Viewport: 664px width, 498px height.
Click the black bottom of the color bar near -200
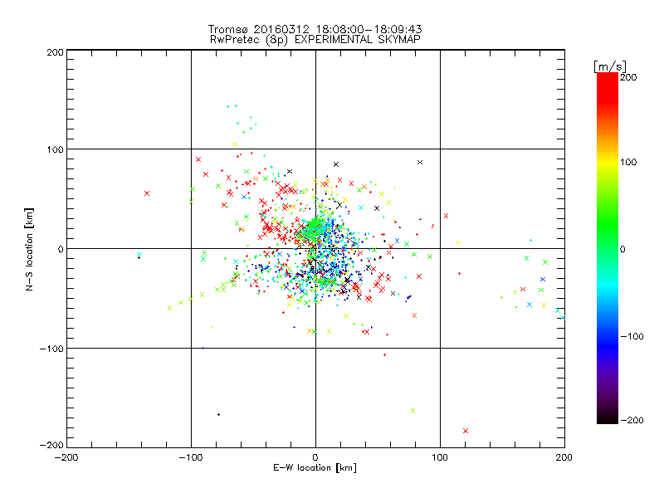coord(608,418)
